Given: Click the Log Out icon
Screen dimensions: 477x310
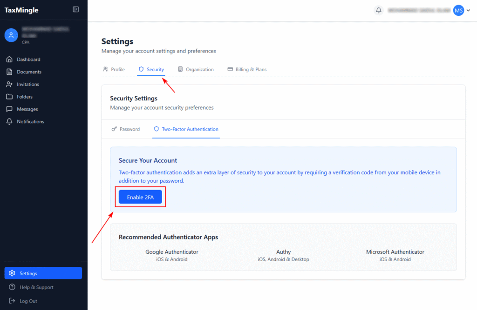Looking at the screenshot, I should pos(12,301).
